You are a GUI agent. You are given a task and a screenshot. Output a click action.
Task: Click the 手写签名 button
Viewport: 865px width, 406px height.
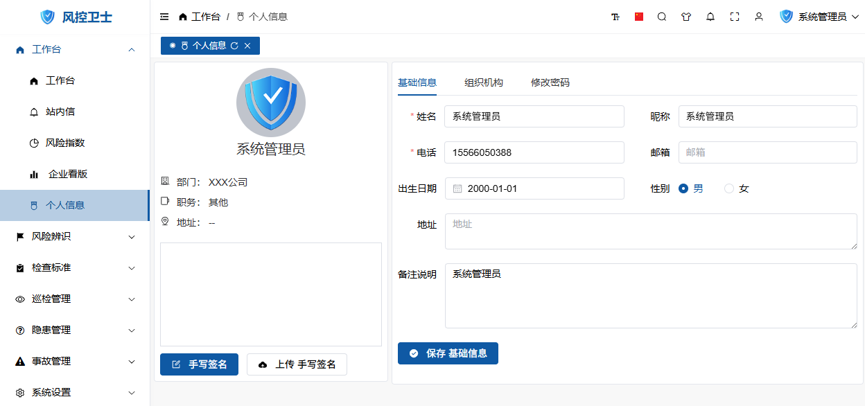pyautogui.click(x=199, y=364)
